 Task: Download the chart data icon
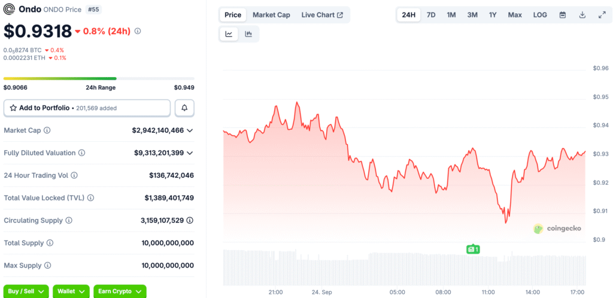point(582,15)
